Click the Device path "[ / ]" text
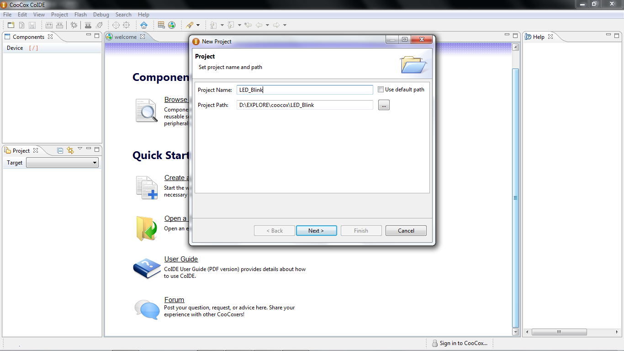Image resolution: width=624 pixels, height=351 pixels. pos(33,48)
